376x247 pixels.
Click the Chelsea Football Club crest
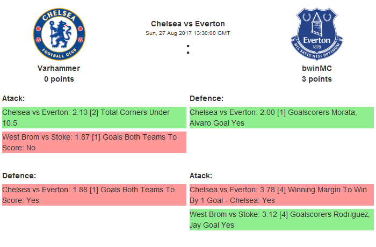click(x=59, y=34)
